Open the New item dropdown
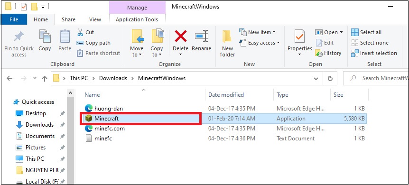This screenshot has height=185, width=409. [257, 32]
